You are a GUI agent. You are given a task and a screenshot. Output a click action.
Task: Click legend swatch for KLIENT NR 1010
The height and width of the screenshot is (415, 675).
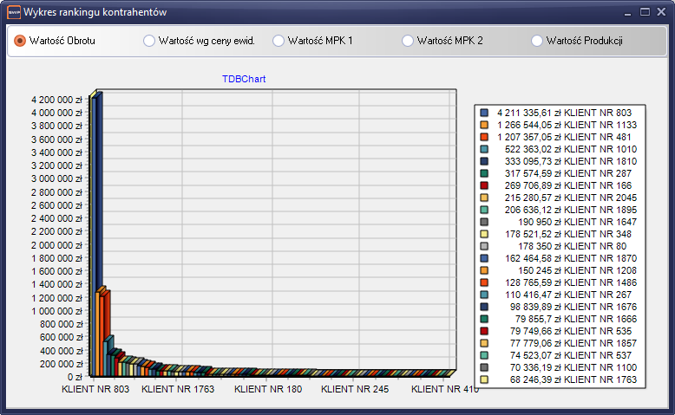pos(484,150)
